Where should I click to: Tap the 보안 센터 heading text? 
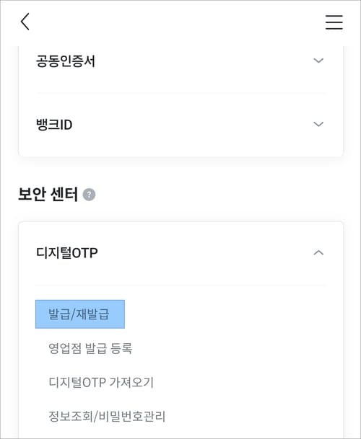[48, 195]
